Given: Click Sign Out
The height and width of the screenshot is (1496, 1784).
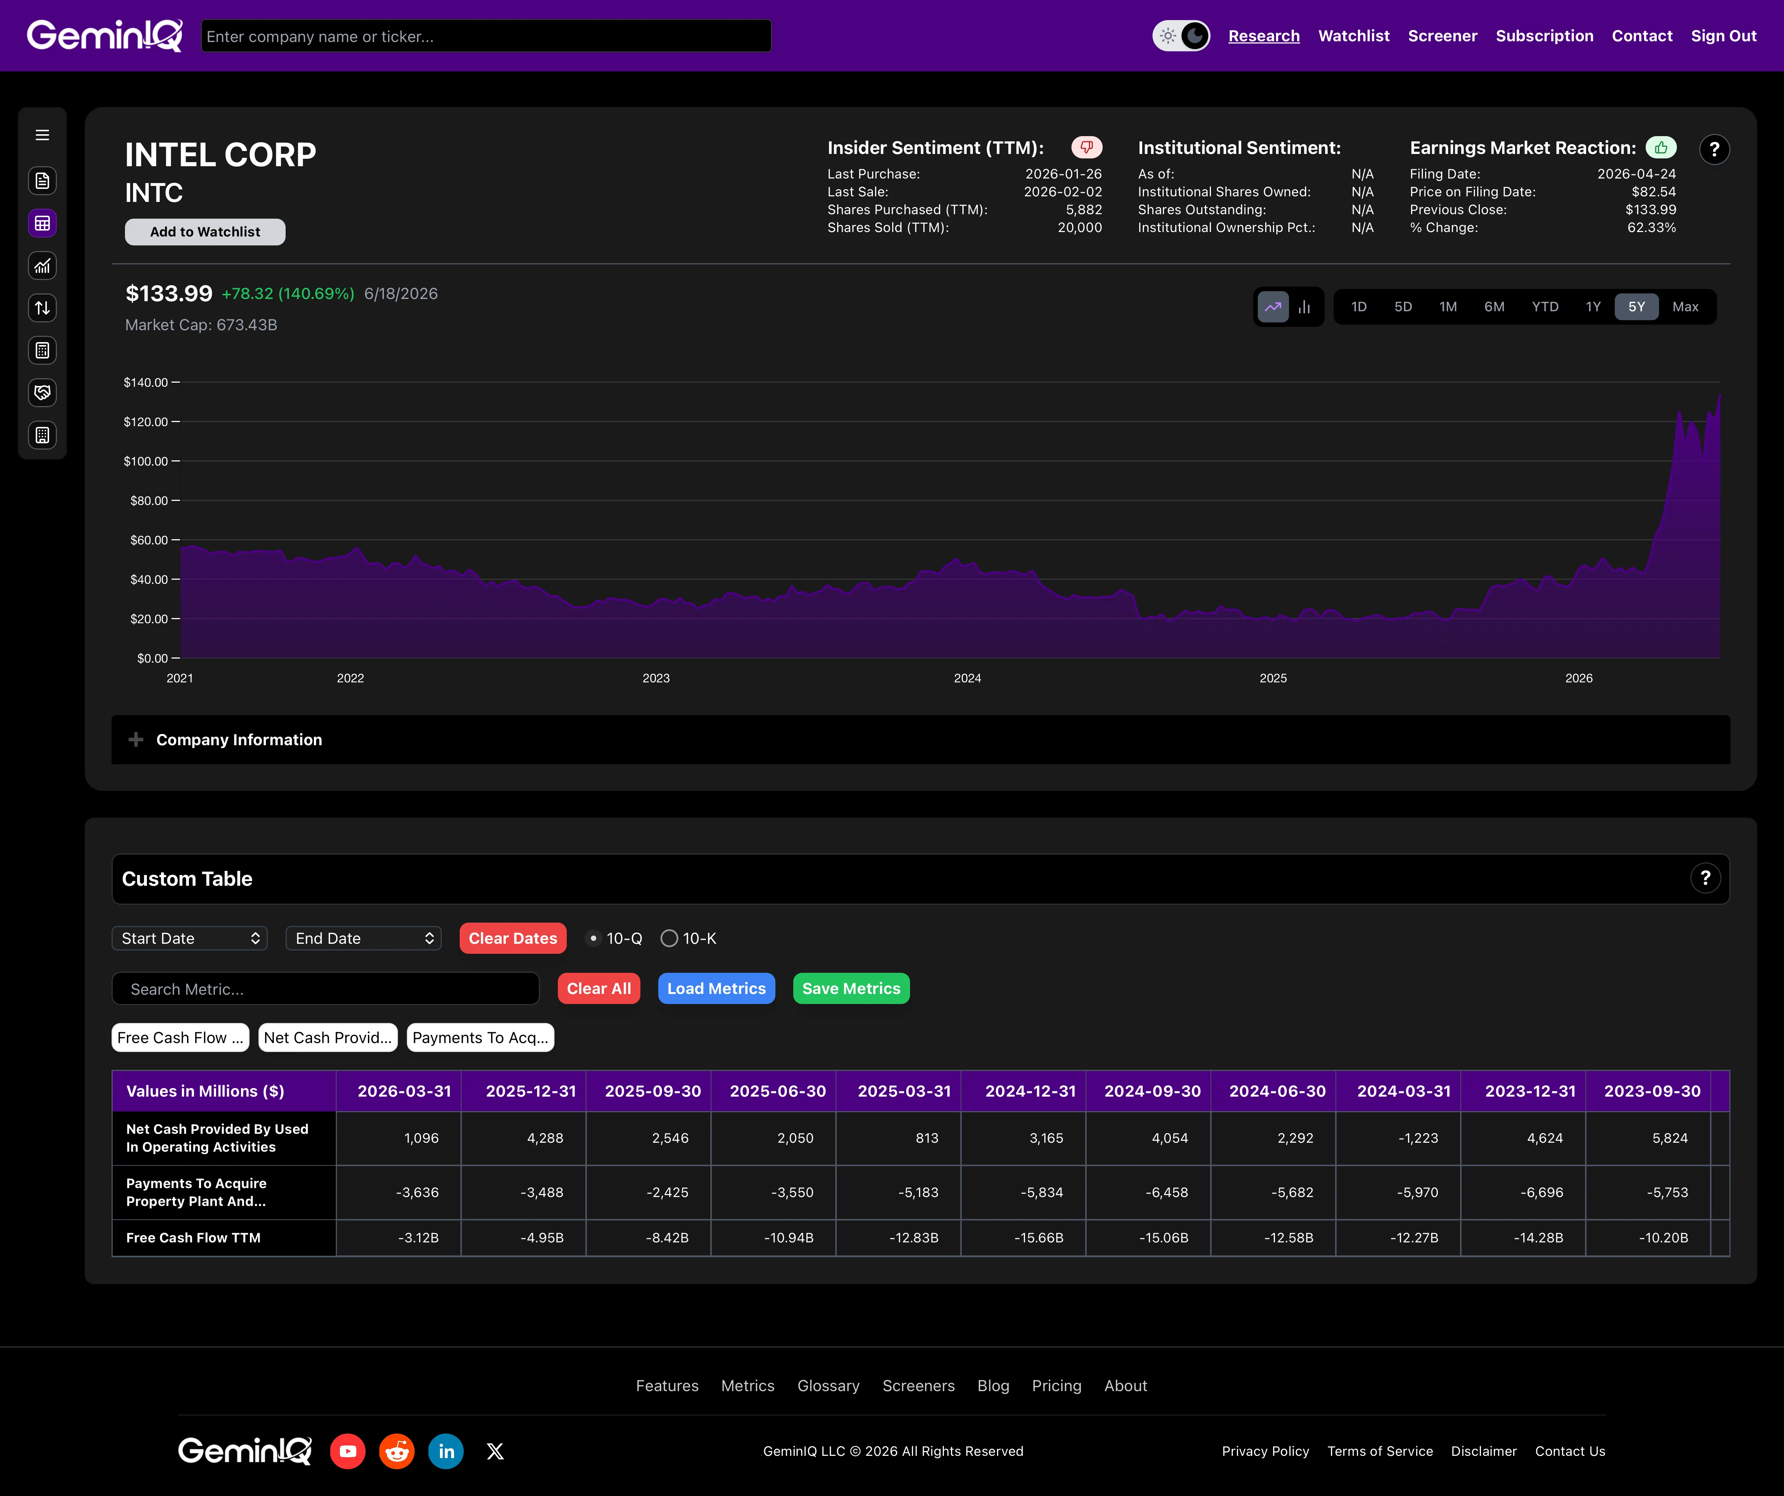Looking at the screenshot, I should [x=1723, y=36].
